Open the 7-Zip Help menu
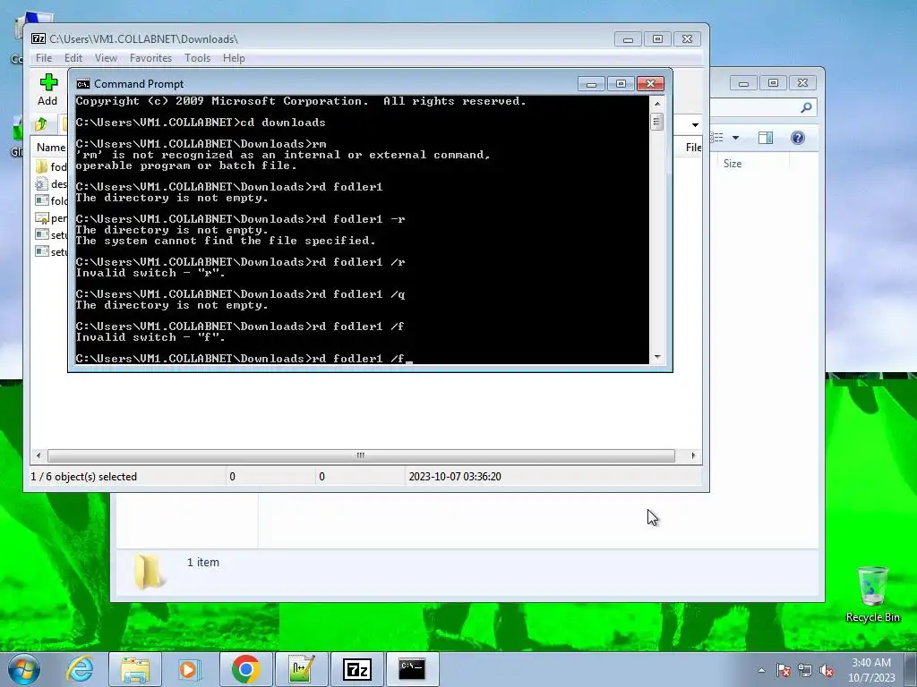Image resolution: width=917 pixels, height=687 pixels. [x=234, y=58]
